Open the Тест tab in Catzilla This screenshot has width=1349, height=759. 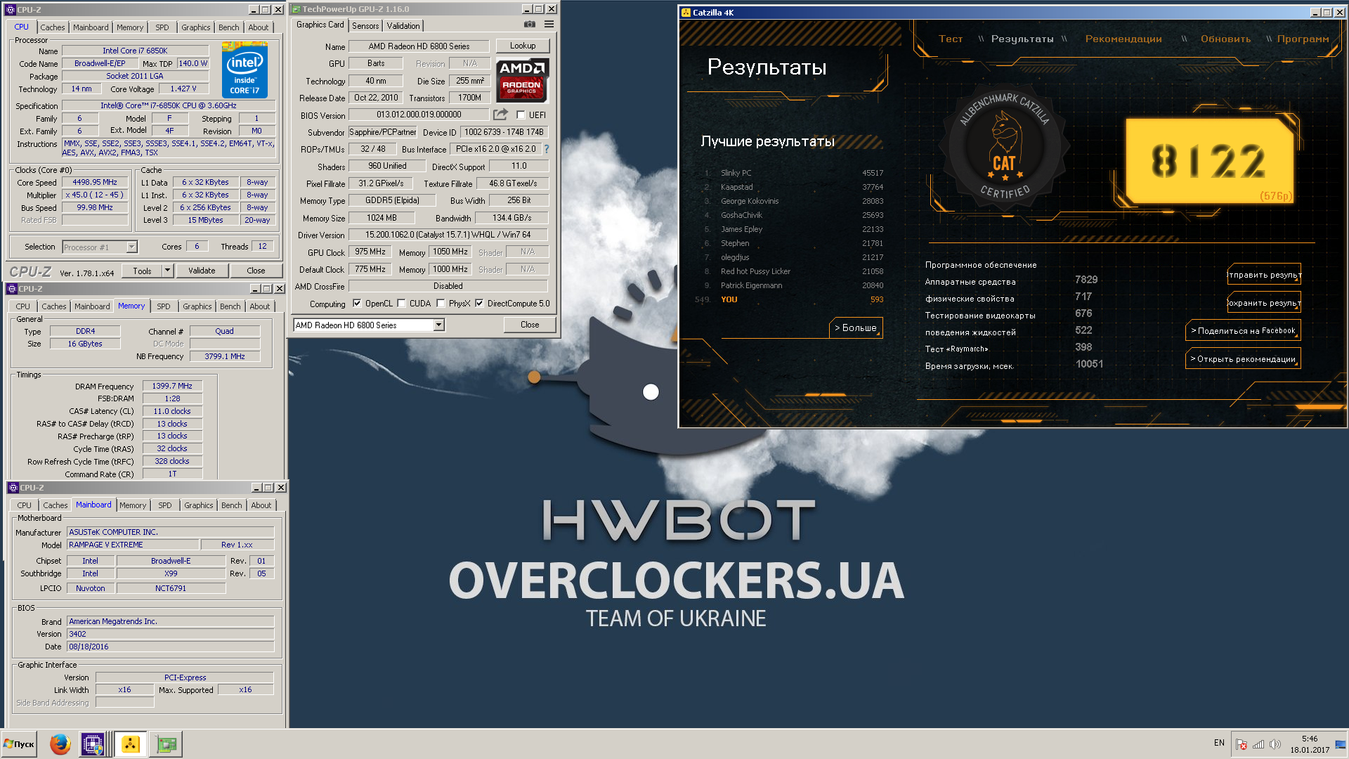click(951, 39)
